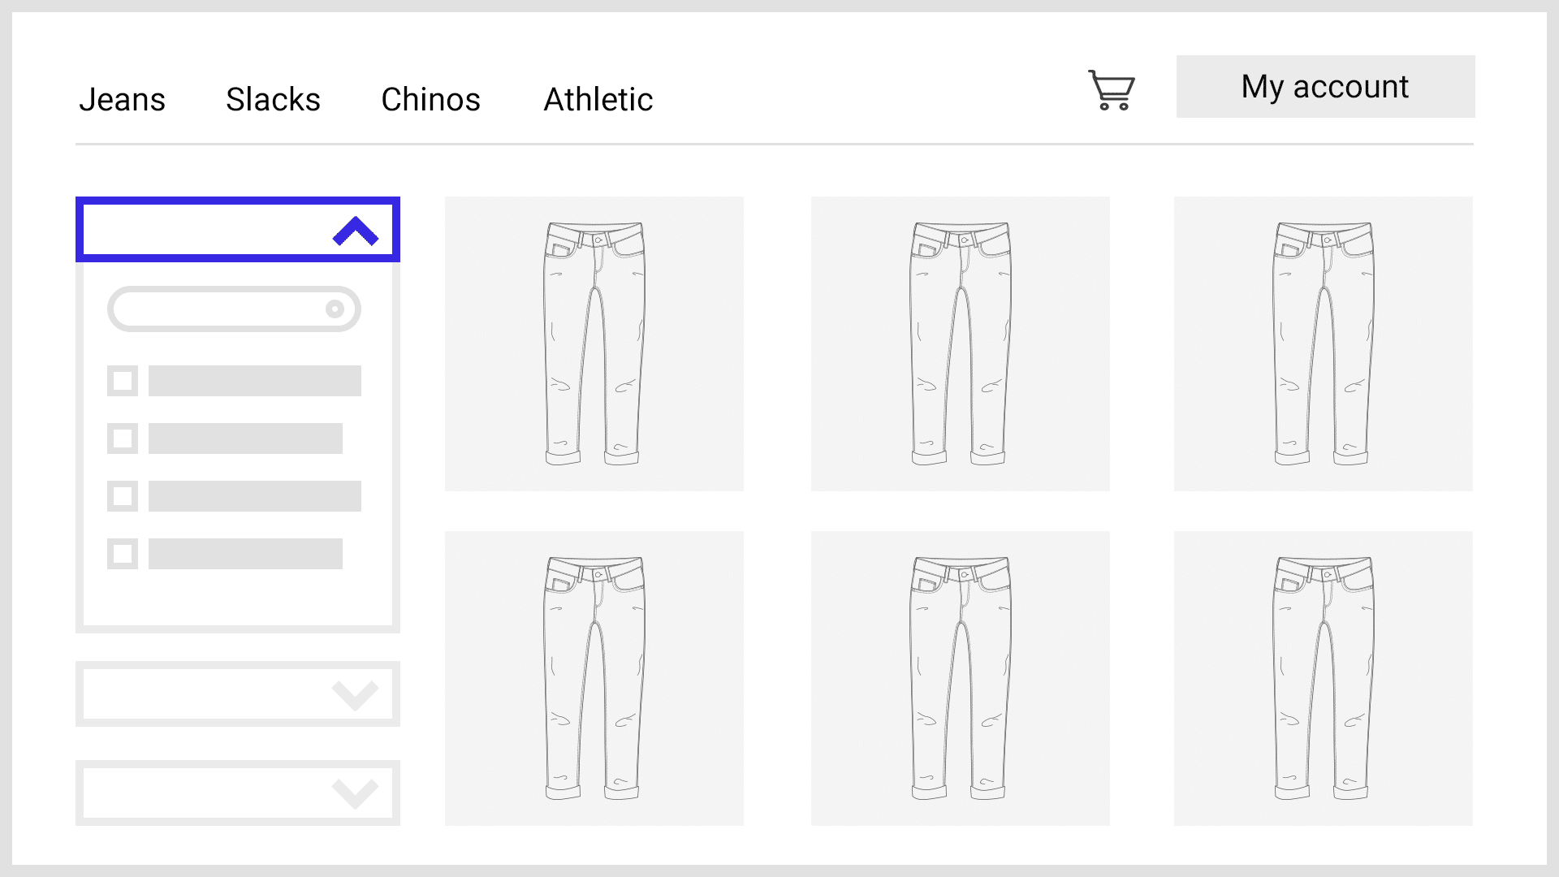The width and height of the screenshot is (1559, 877).
Task: Browse the Athletic category
Action: (x=598, y=99)
